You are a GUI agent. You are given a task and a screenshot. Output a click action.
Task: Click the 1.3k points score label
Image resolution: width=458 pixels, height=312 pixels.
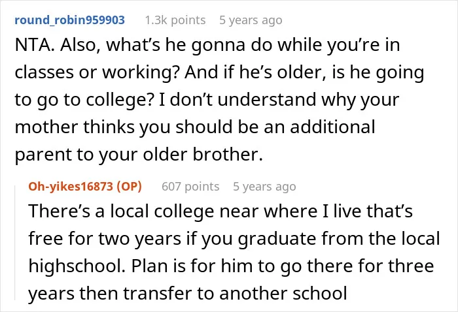(175, 20)
